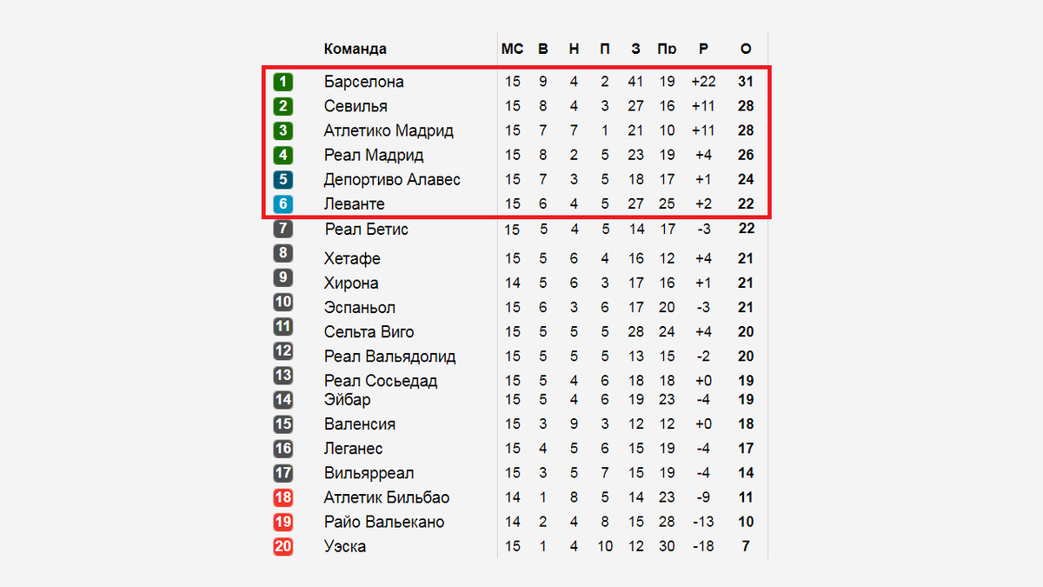Screen dimensions: 1043x587
Task: Click the Уэска team name
Action: point(345,546)
